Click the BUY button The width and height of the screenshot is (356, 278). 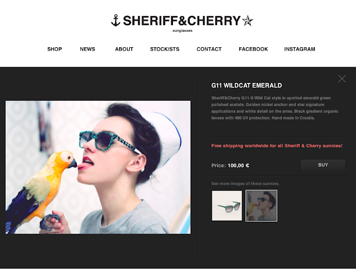323,165
